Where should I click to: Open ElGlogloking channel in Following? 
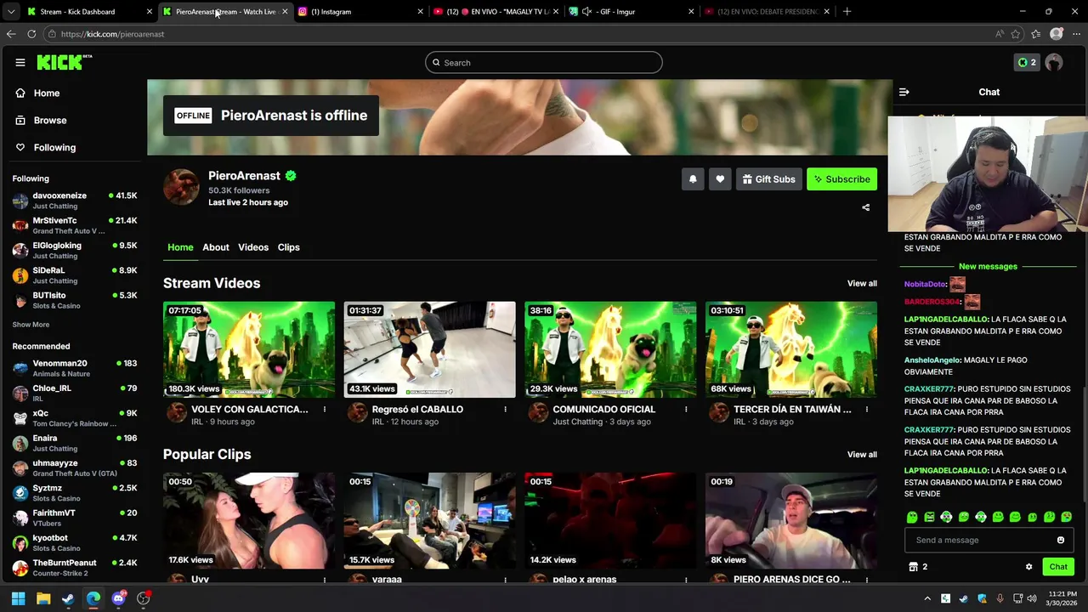(75, 251)
